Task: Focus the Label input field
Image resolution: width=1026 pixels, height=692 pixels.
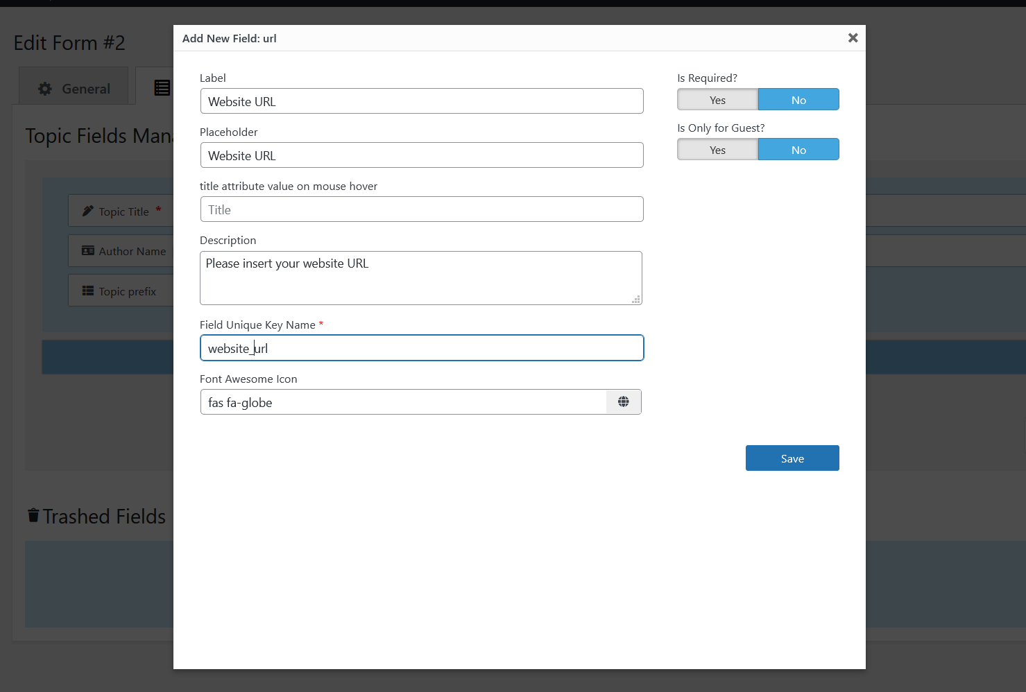Action: pos(421,101)
